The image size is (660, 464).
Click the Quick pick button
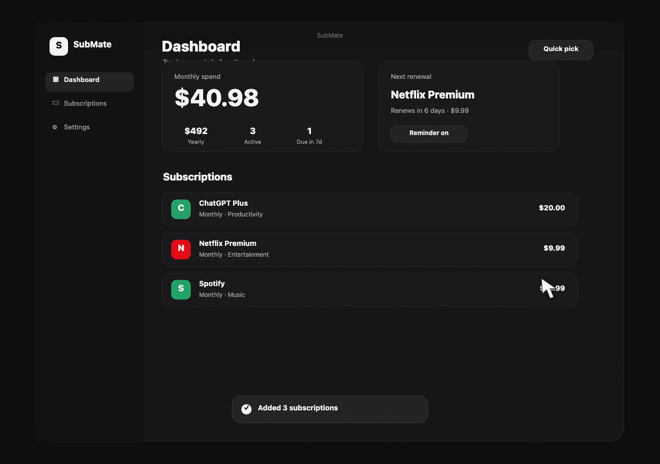pyautogui.click(x=561, y=49)
